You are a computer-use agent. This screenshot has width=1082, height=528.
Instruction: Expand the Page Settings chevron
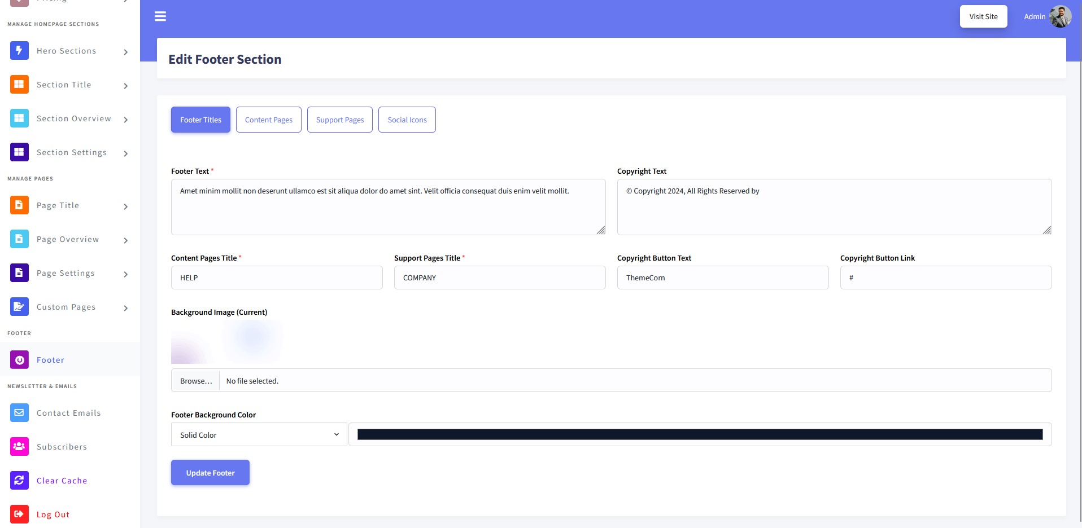[x=125, y=274]
